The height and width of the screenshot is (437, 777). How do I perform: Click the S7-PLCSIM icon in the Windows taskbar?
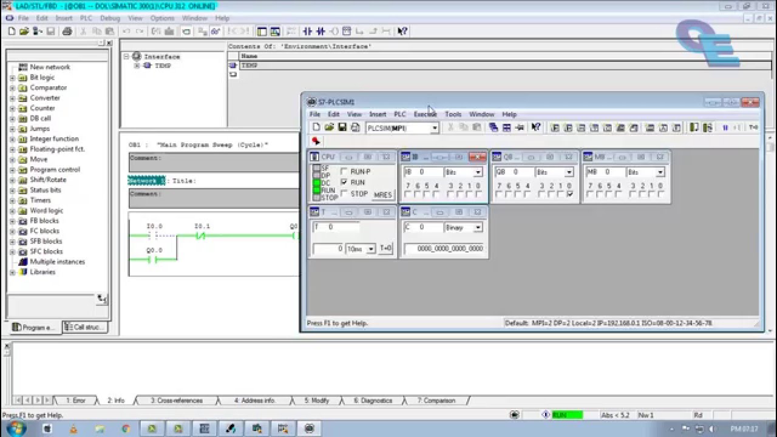click(309, 429)
